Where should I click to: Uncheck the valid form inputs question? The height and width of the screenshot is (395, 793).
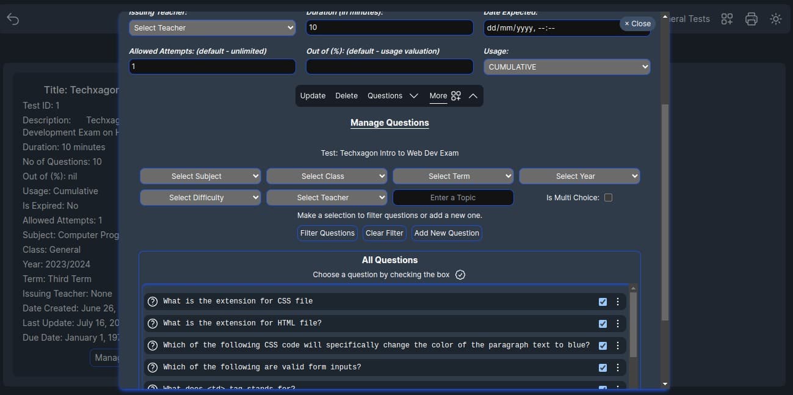(x=603, y=368)
